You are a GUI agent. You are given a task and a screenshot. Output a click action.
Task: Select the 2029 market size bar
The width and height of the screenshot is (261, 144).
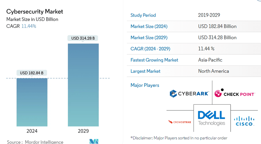[83, 85]
